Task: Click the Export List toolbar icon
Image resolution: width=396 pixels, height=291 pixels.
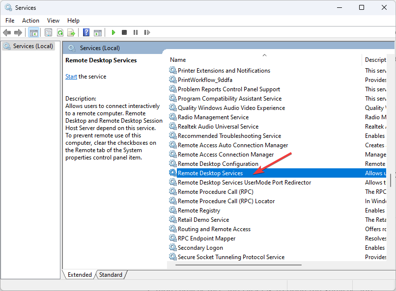Action: pyautogui.click(x=71, y=32)
